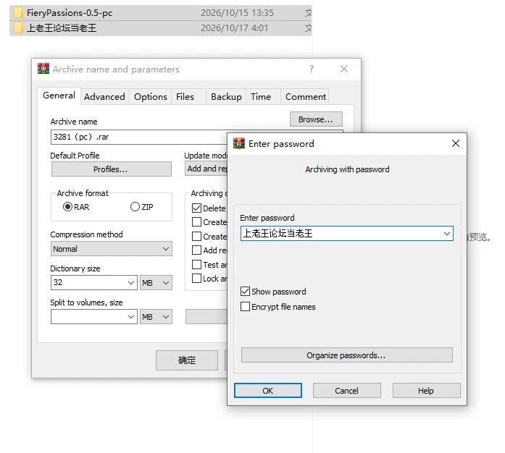Select the RAR archive format radio button

point(67,206)
